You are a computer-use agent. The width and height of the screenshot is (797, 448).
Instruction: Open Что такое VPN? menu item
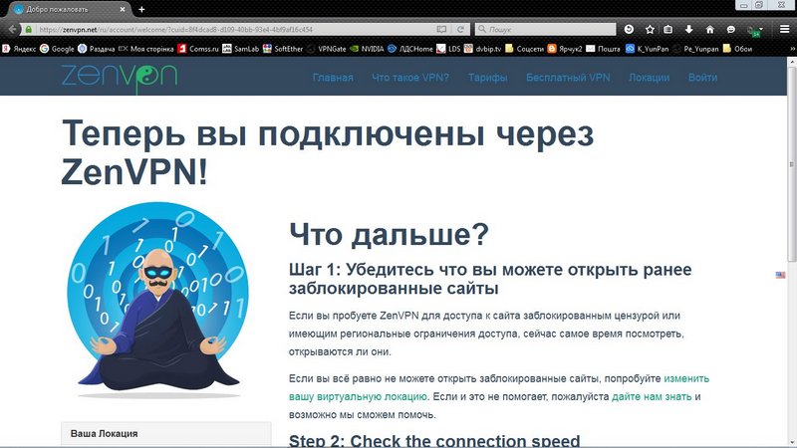tap(410, 78)
